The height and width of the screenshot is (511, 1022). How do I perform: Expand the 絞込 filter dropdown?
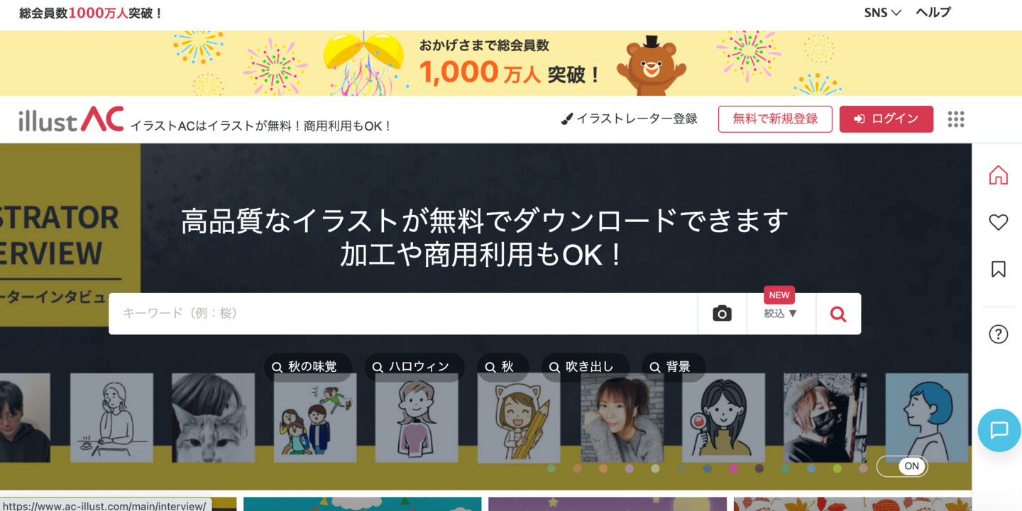point(781,314)
